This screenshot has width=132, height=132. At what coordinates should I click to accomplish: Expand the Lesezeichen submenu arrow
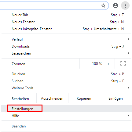click(128, 53)
